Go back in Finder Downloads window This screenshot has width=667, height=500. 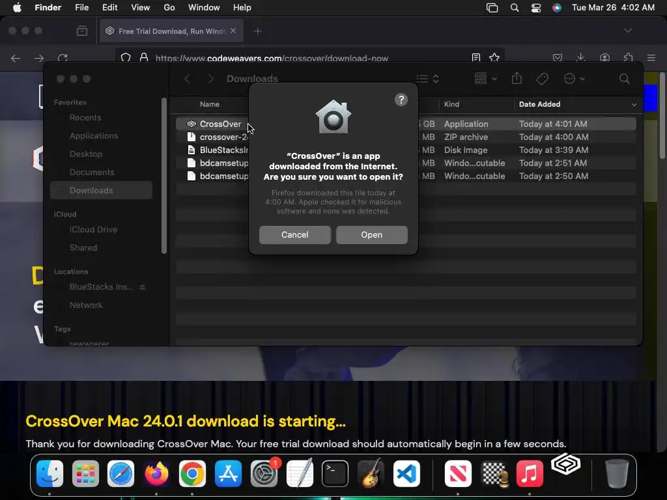click(187, 79)
